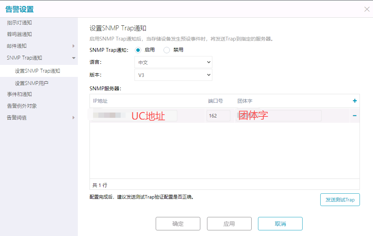Viewport: 373px width, 236px height.
Task: Select the 禁用 radio button
Action: point(167,50)
